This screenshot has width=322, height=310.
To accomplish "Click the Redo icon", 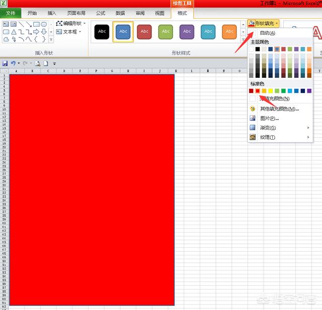I will 25,63.
